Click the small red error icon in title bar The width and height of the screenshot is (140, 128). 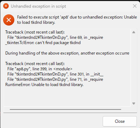click(x=6, y=6)
